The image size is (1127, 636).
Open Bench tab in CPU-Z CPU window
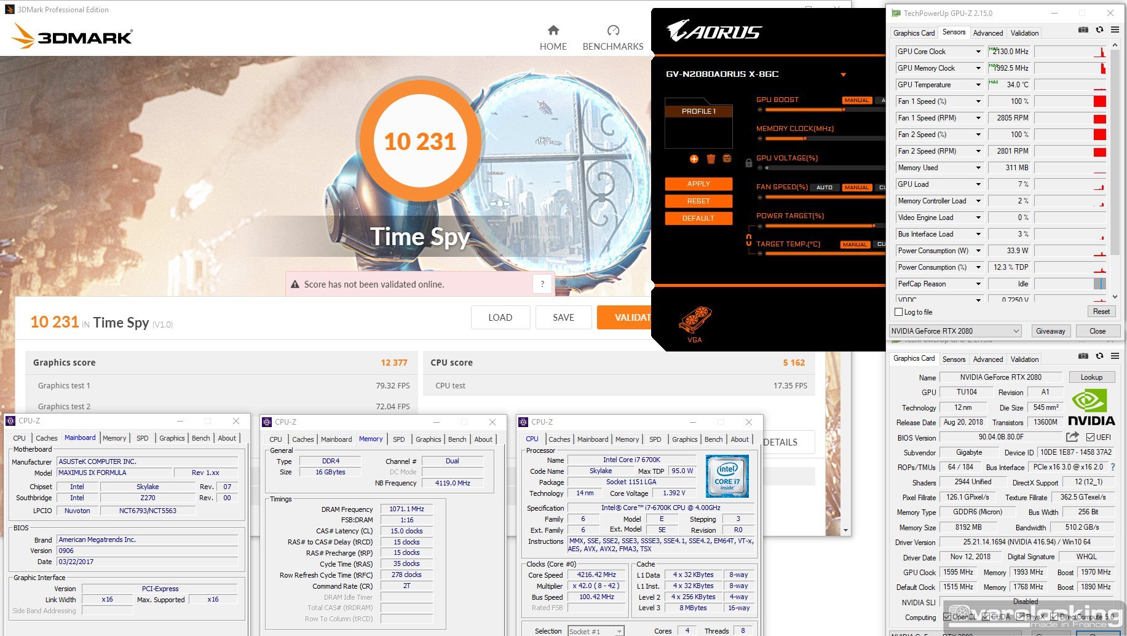pyautogui.click(x=713, y=439)
